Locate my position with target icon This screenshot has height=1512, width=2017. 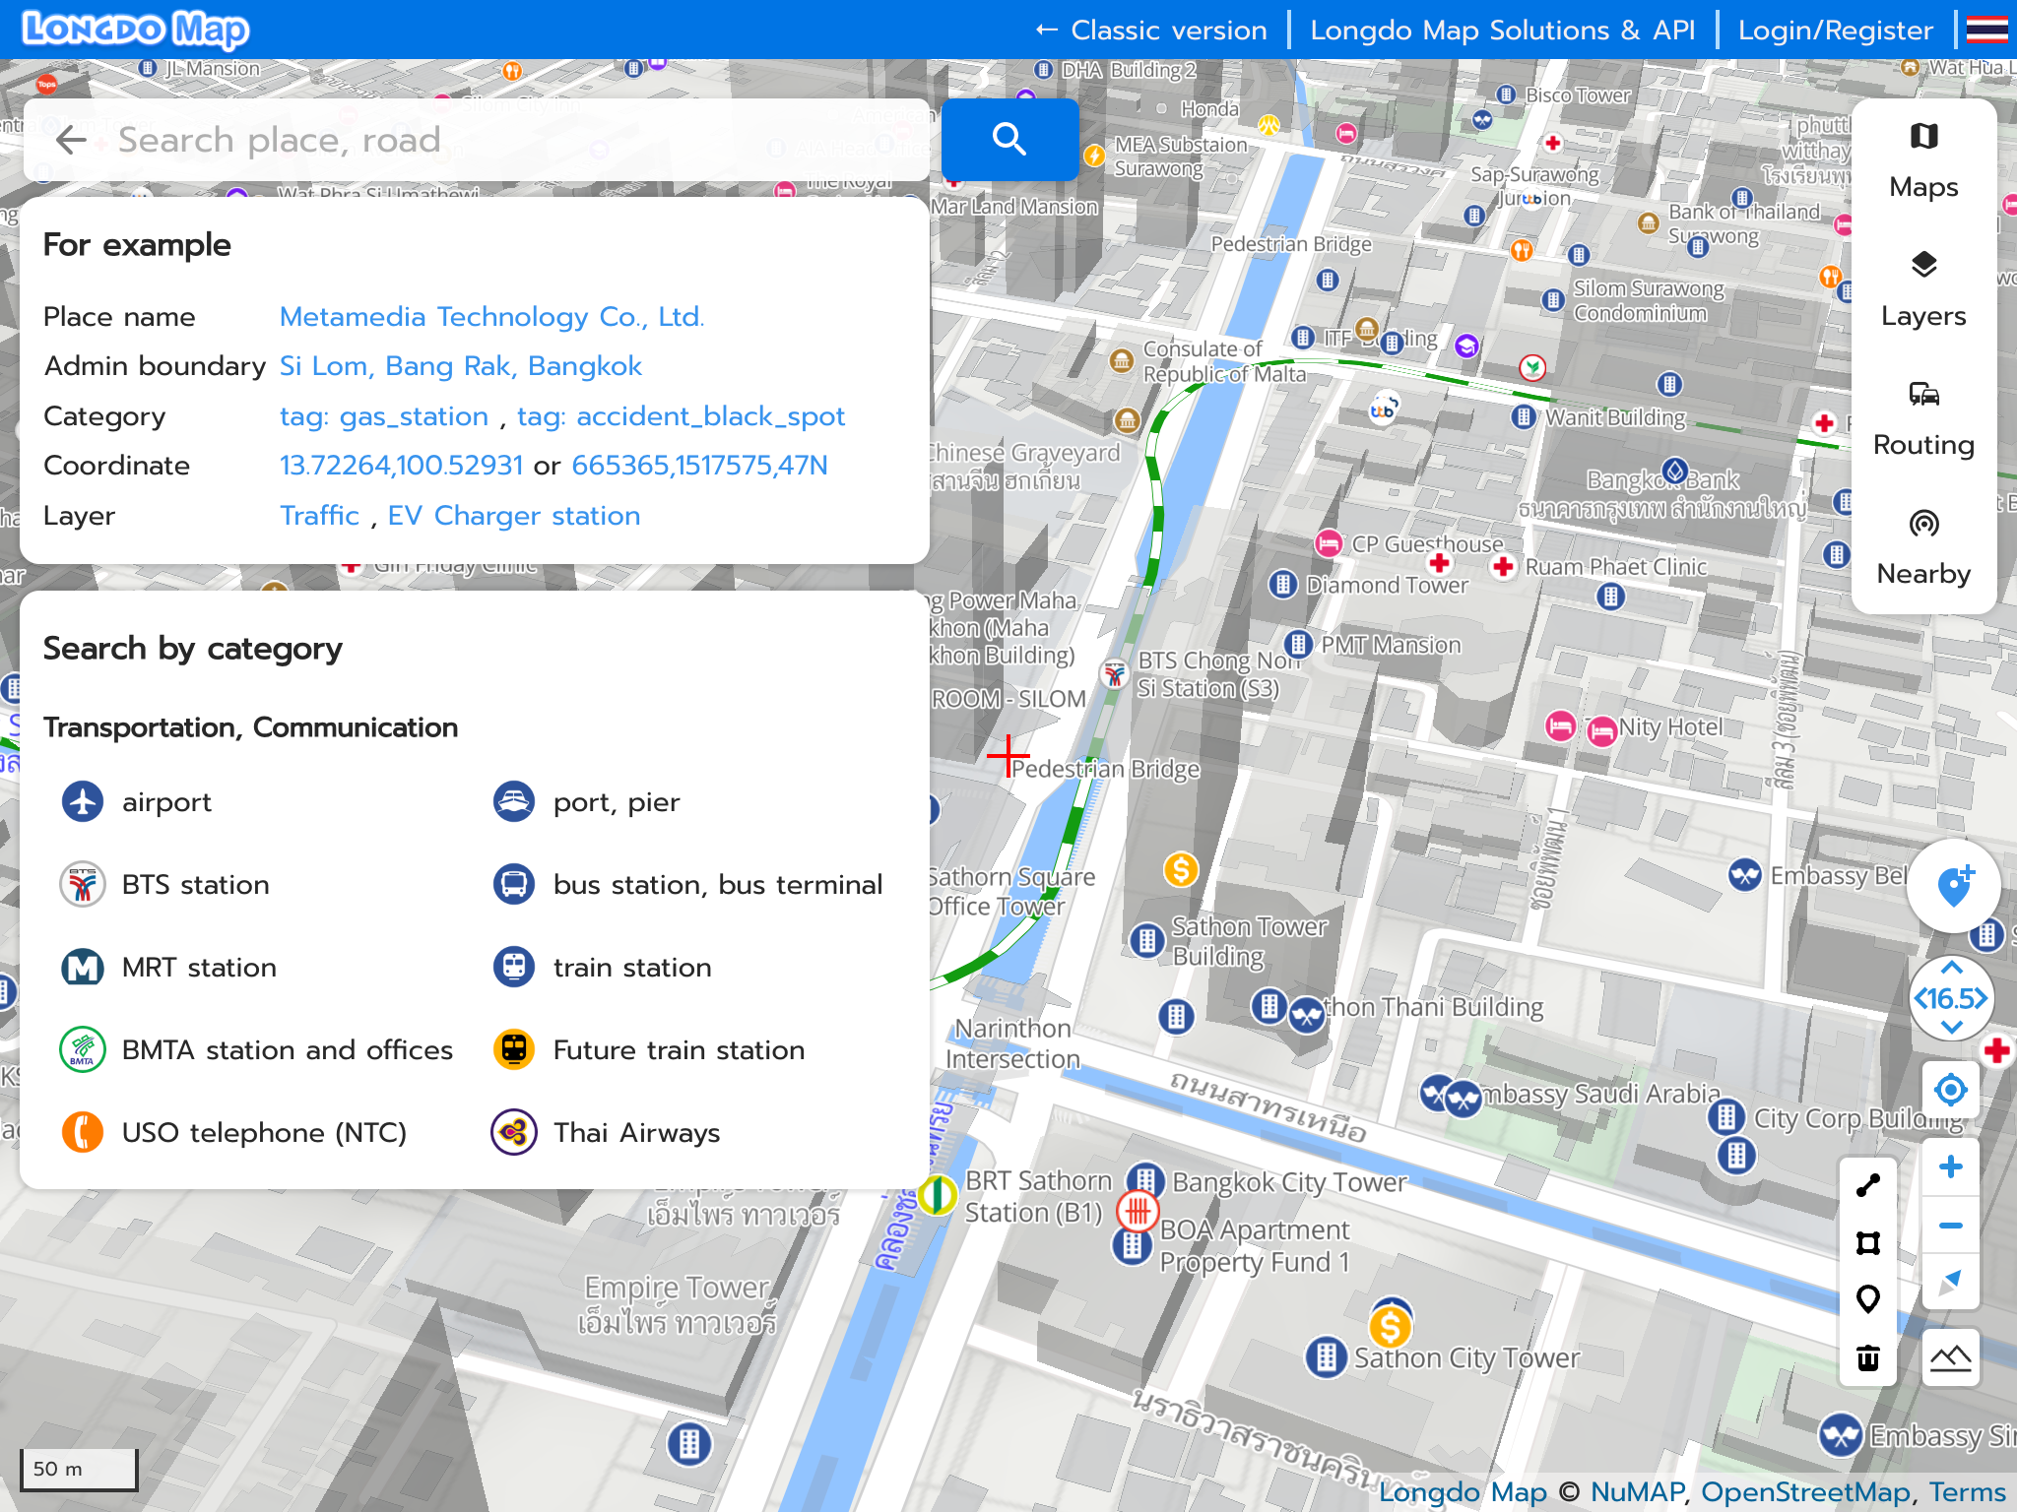[1950, 1090]
